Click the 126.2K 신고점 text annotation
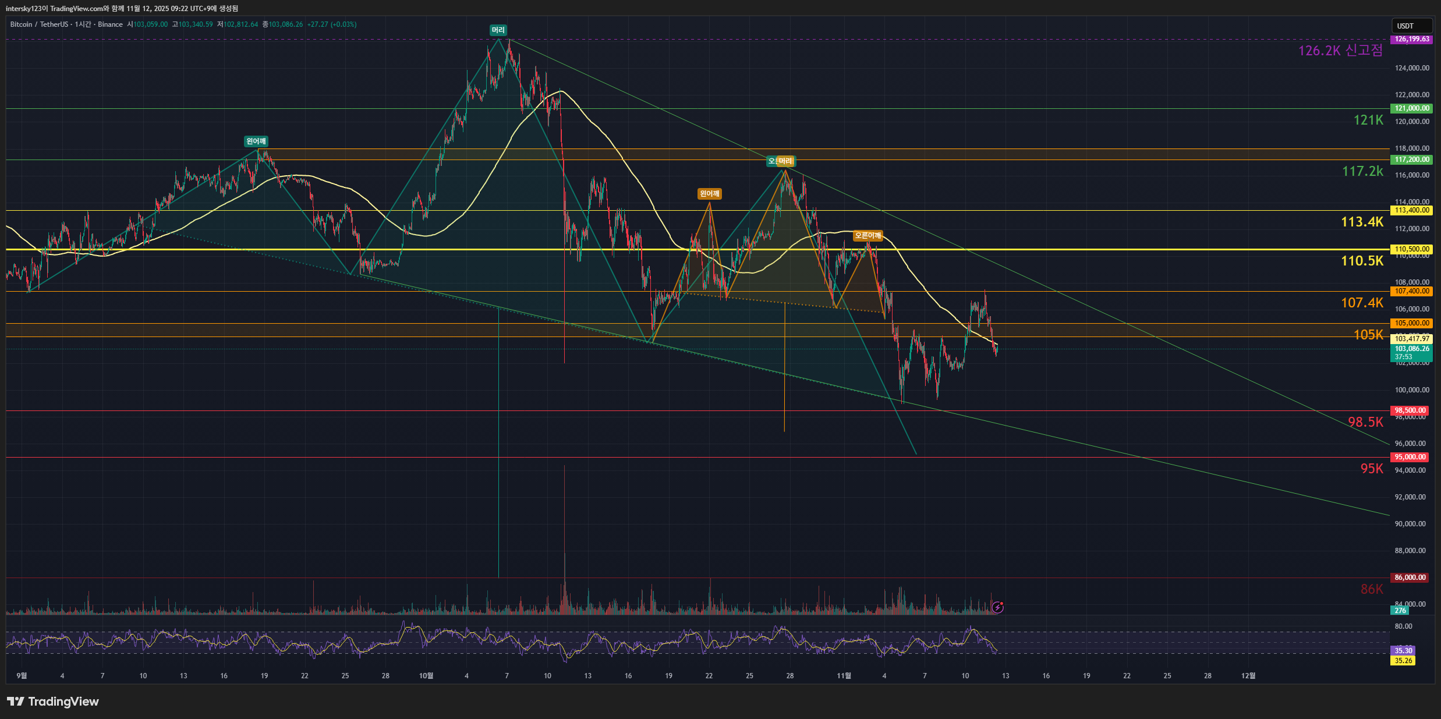Screen dimensions: 1441x719 1340,51
